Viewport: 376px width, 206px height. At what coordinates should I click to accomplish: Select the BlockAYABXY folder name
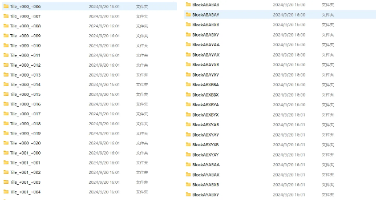click(x=206, y=195)
